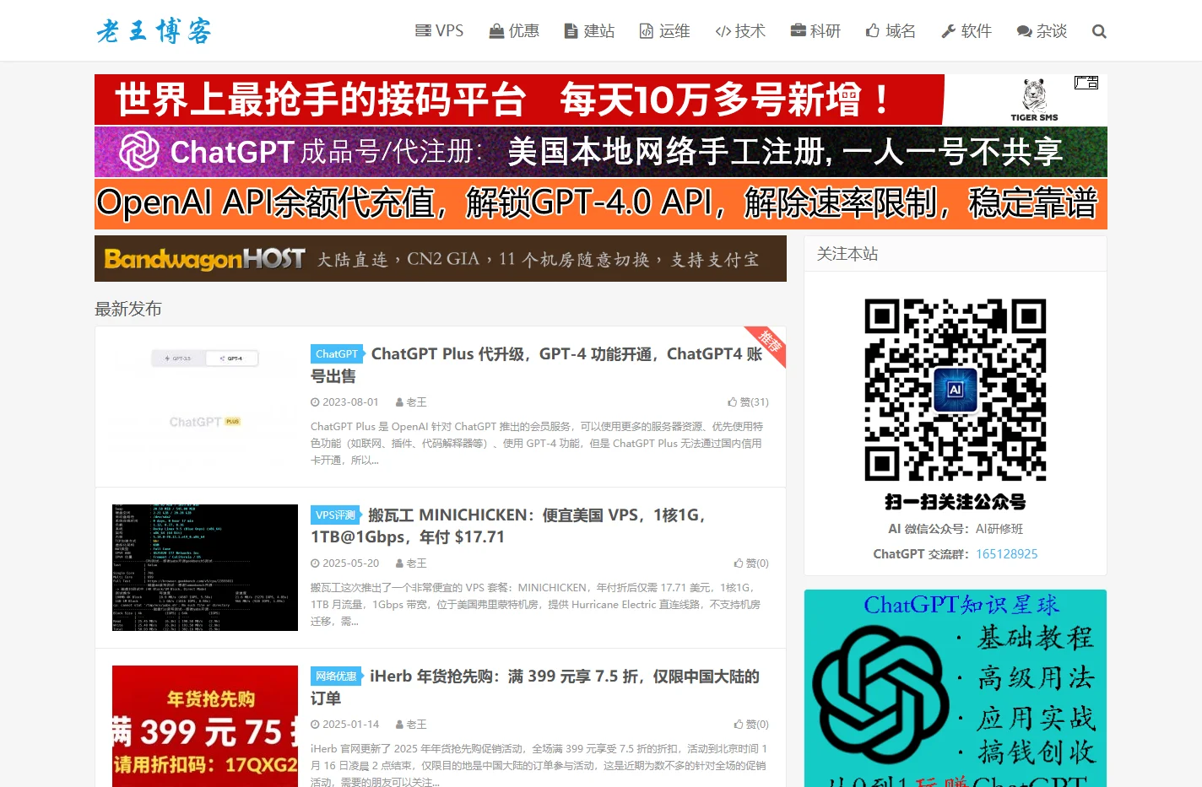
Task: Like the iHerb post 赞(0)
Action: pos(751,725)
